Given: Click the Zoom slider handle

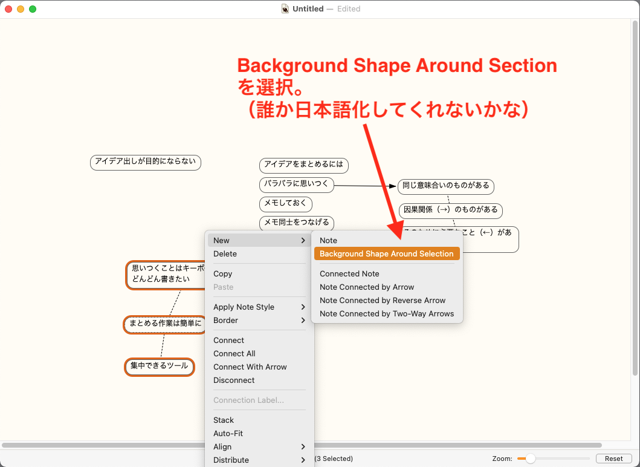Looking at the screenshot, I should coord(530,459).
